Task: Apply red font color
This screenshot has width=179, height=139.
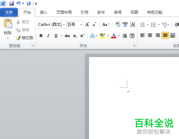Action: [113, 35]
